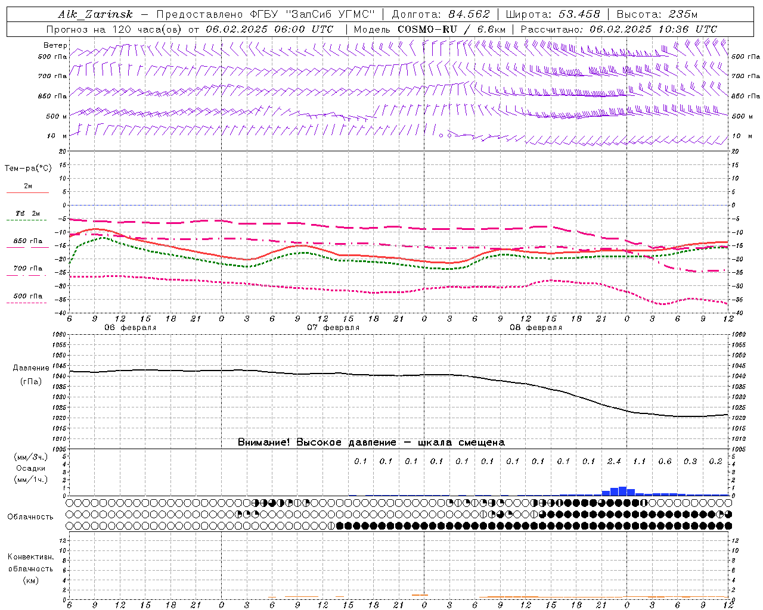Click the (мм/3ч.) precipitation unit label
This screenshot has height=610, width=763.
tap(30, 457)
